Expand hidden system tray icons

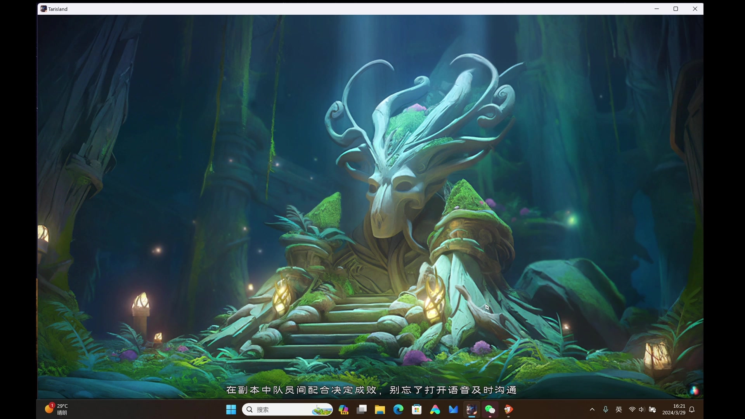click(x=592, y=409)
